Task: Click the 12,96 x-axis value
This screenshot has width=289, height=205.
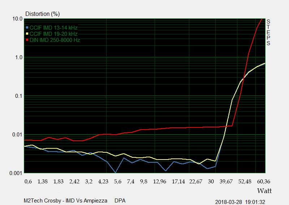Action: pyautogui.click(x=160, y=182)
